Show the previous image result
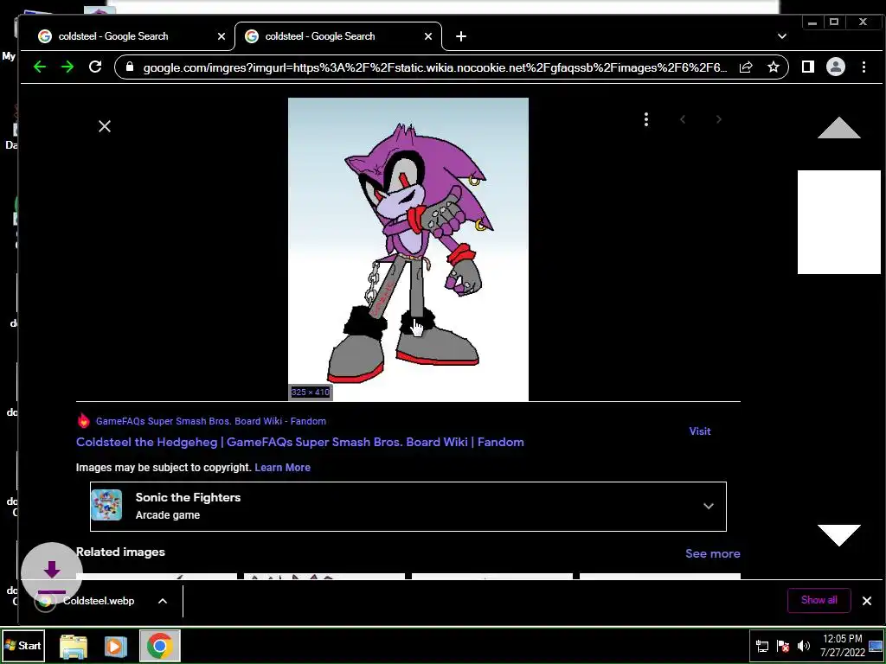Image resolution: width=886 pixels, height=664 pixels. (683, 119)
